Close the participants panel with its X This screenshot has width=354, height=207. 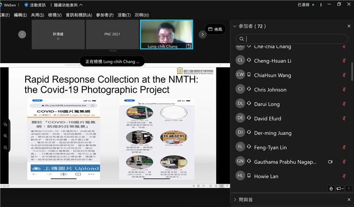pos(349,26)
